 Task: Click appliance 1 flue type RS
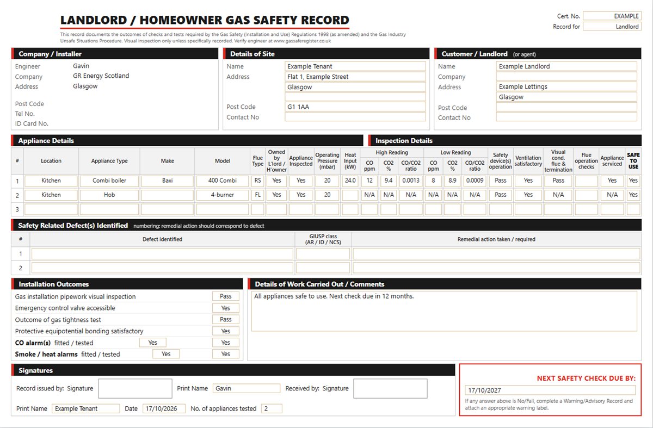click(257, 181)
